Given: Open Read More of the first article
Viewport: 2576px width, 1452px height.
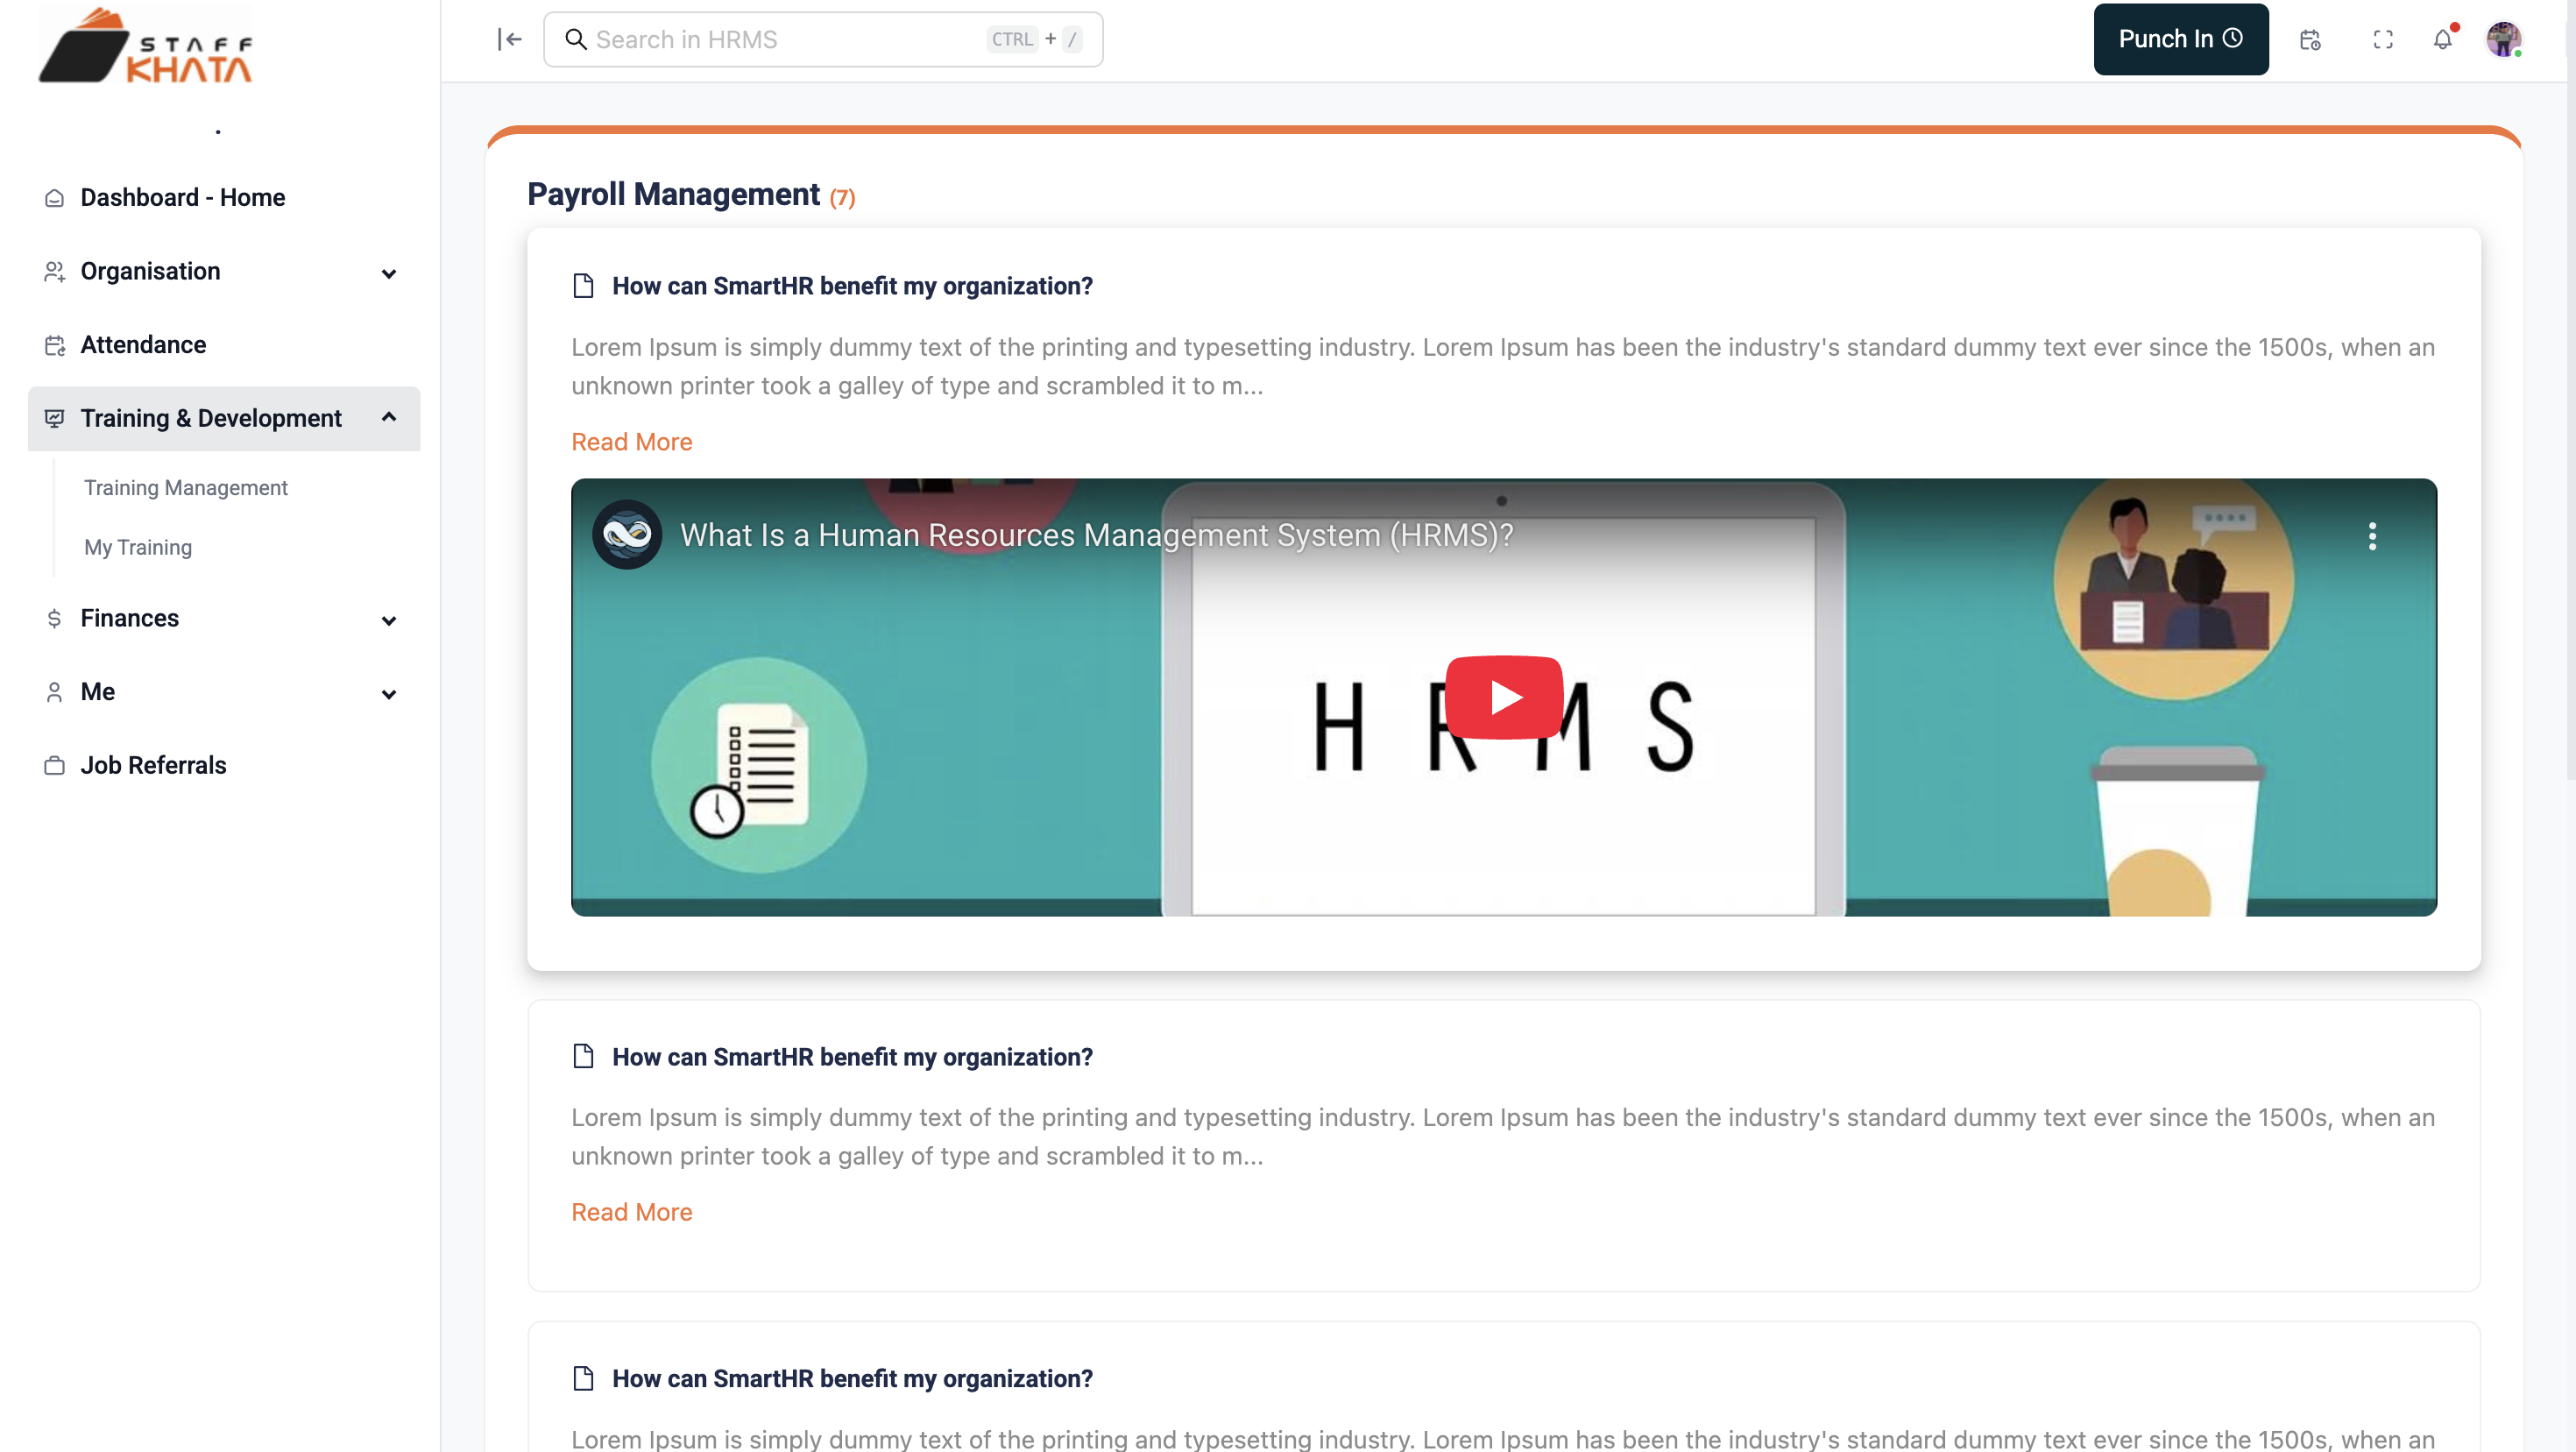Looking at the screenshot, I should [632, 441].
